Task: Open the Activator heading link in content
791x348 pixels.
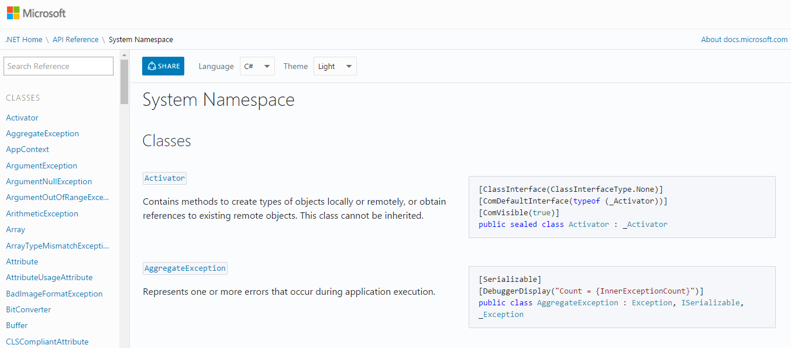Action: point(164,178)
